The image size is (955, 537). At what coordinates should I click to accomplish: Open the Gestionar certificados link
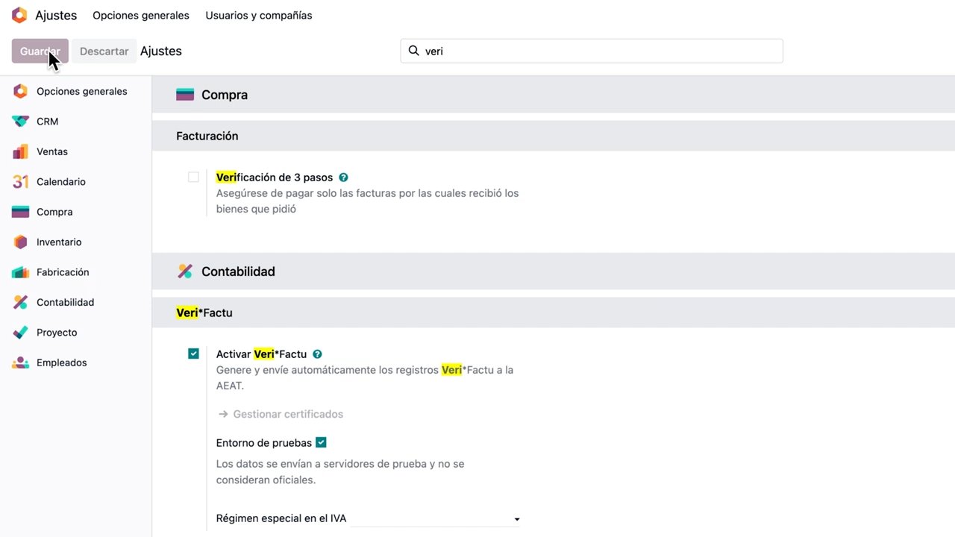[x=281, y=414]
